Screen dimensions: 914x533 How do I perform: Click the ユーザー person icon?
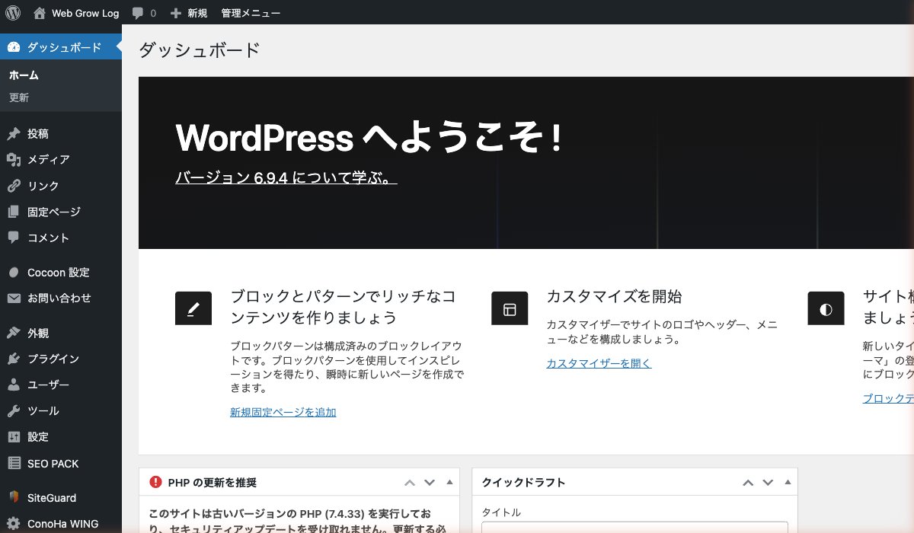coord(14,385)
